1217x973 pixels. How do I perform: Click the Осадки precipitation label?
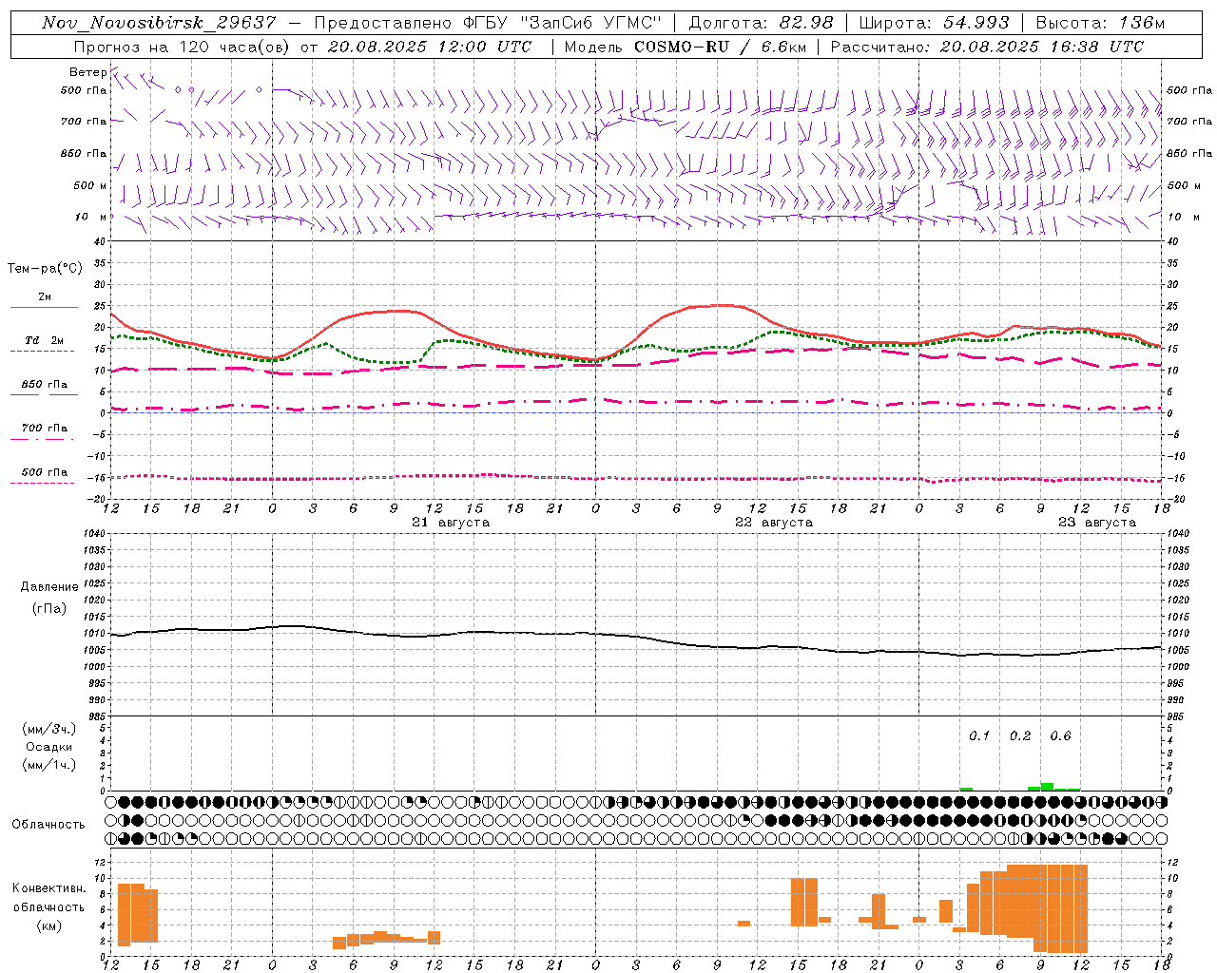[x=49, y=747]
